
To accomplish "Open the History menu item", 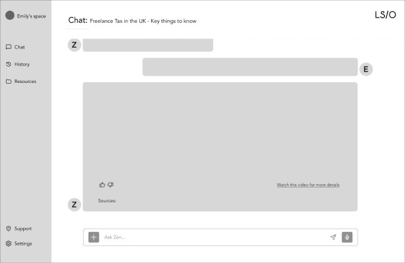I will 22,64.
